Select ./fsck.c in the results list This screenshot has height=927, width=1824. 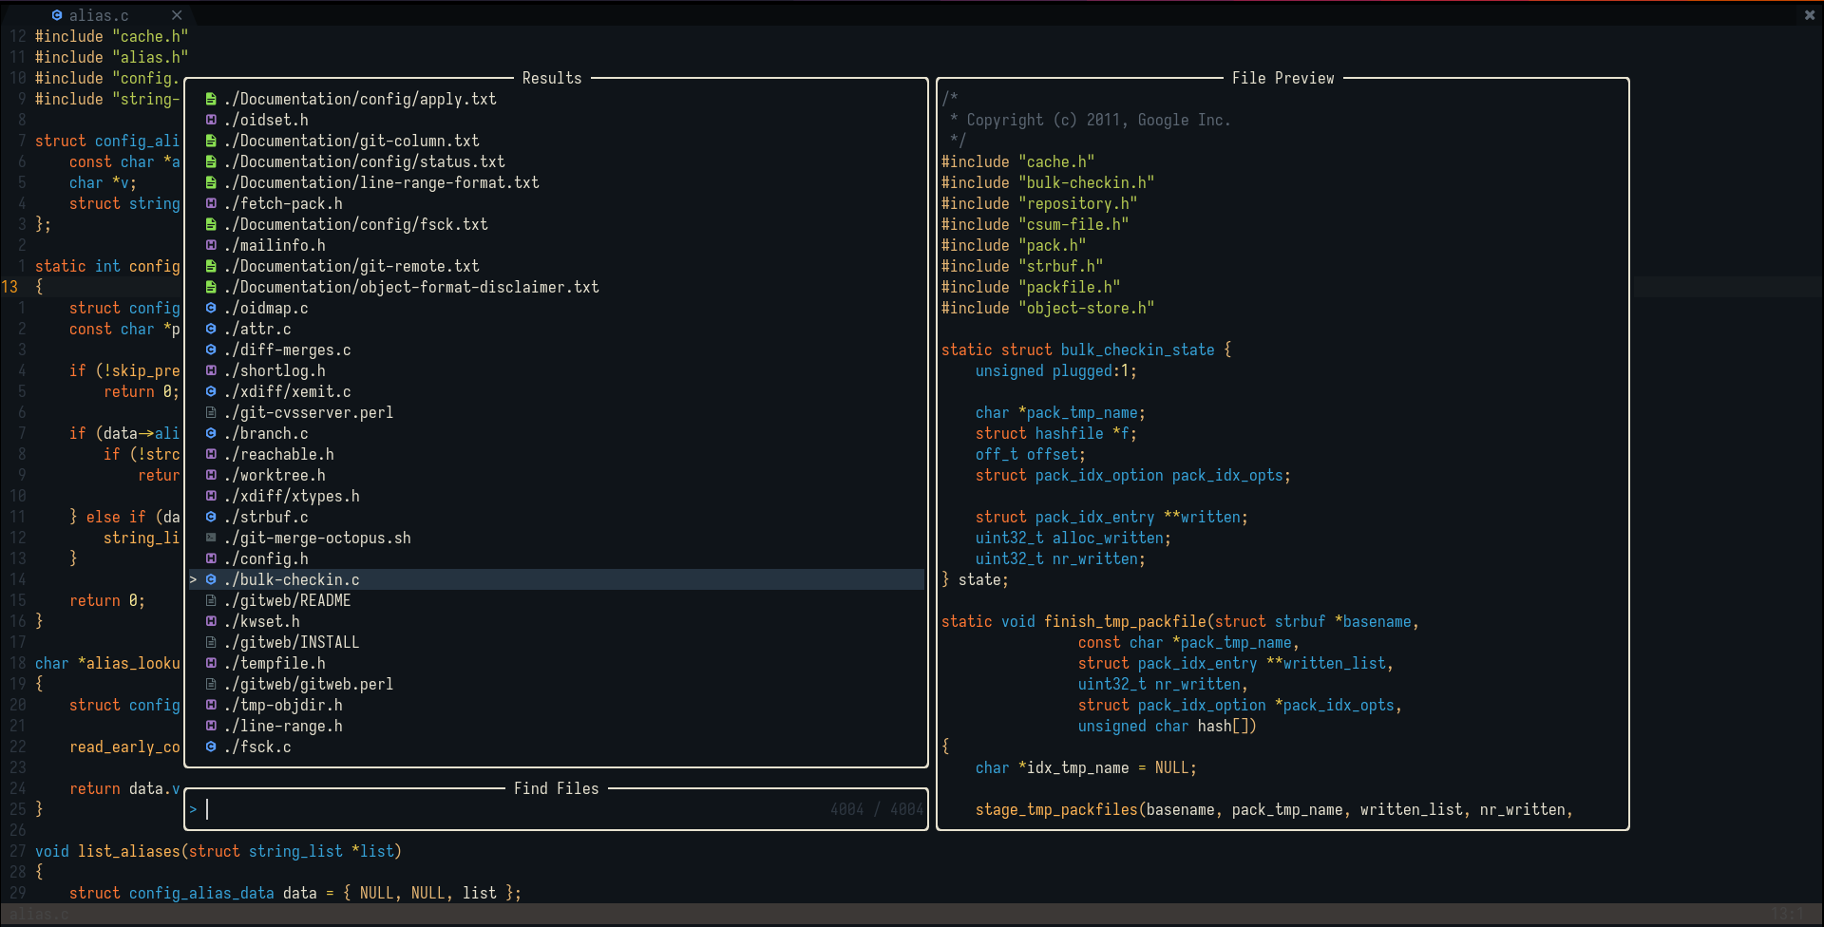tap(258, 747)
